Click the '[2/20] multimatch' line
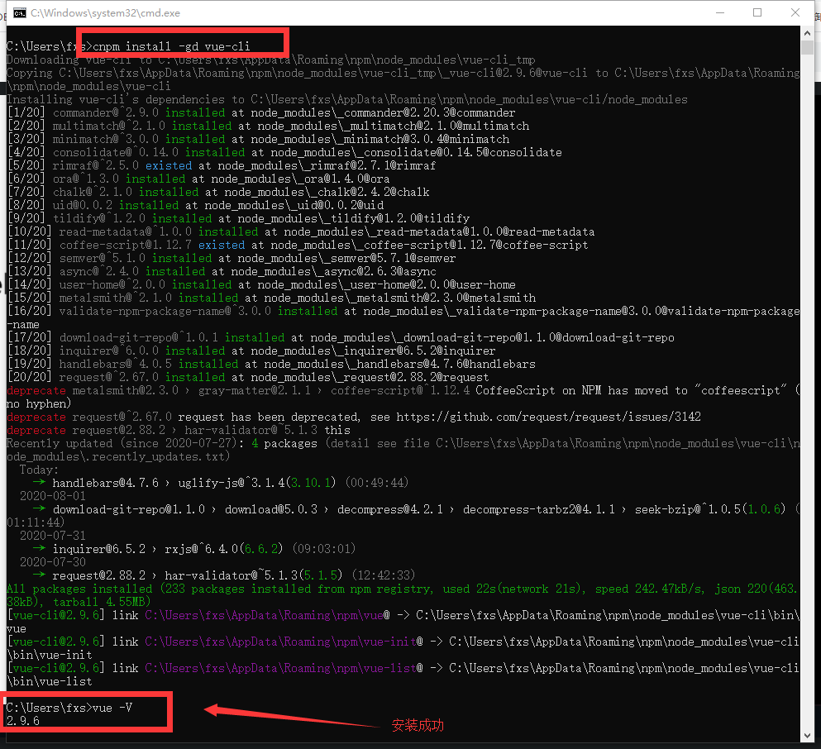Screen dimensions: 821x749 pos(268,126)
